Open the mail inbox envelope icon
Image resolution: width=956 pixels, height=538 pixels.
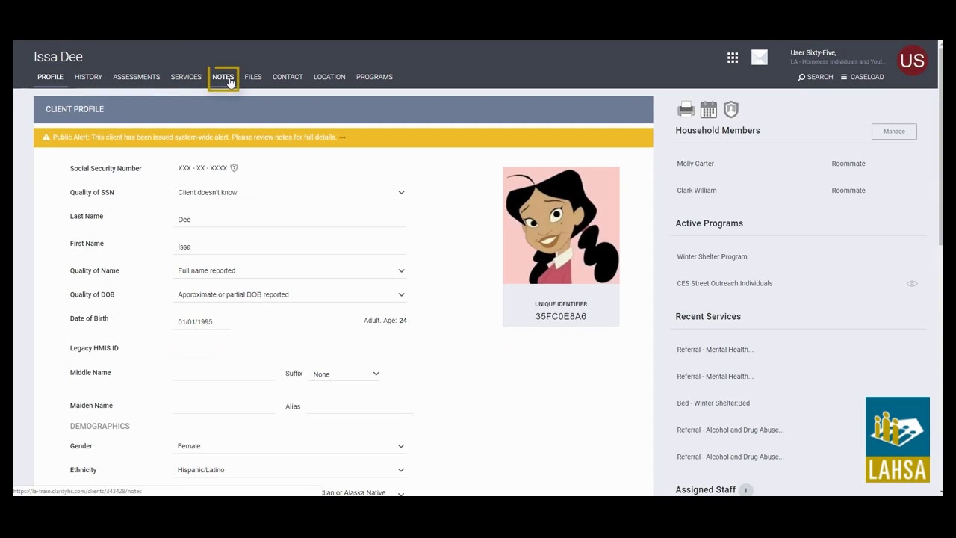tap(760, 58)
